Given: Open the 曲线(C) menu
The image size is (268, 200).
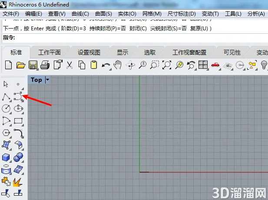Looking at the screenshot, I should [x=80, y=13].
